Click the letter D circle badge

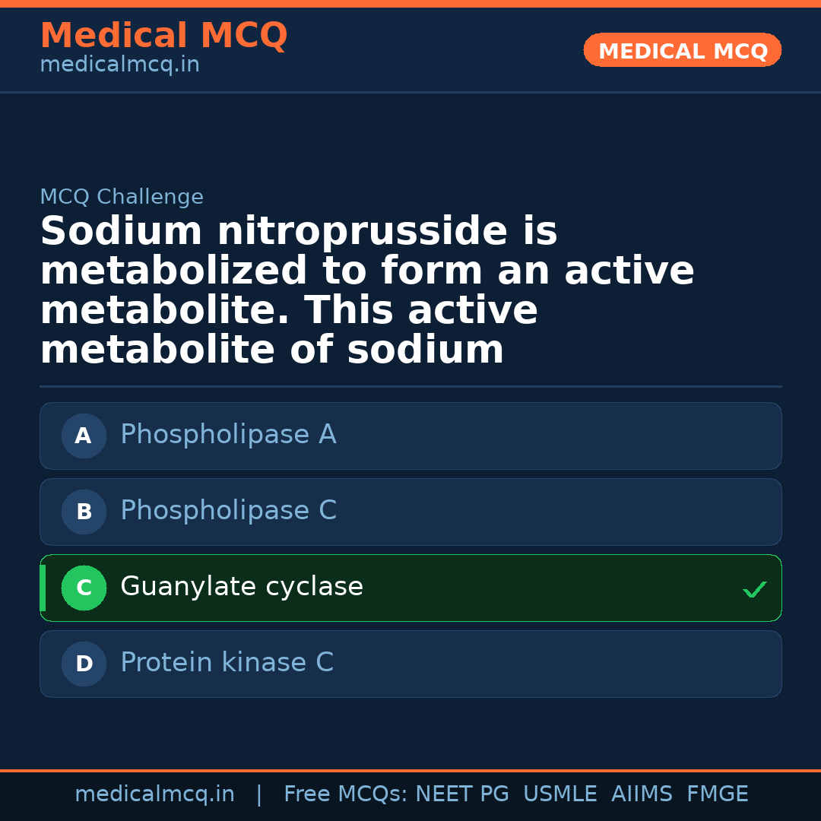[84, 664]
